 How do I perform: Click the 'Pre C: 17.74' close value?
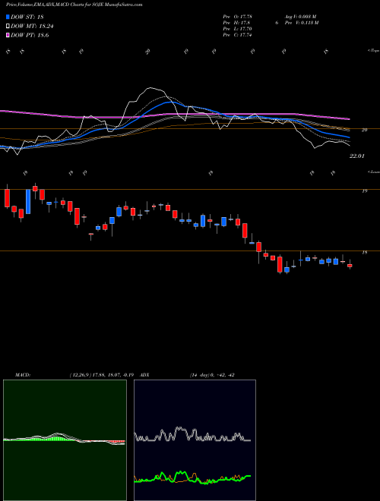[x=237, y=35]
